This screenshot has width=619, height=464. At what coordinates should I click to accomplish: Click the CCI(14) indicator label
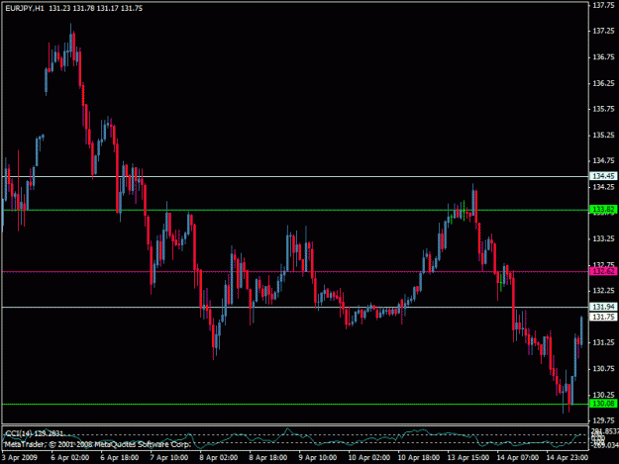pos(34,433)
